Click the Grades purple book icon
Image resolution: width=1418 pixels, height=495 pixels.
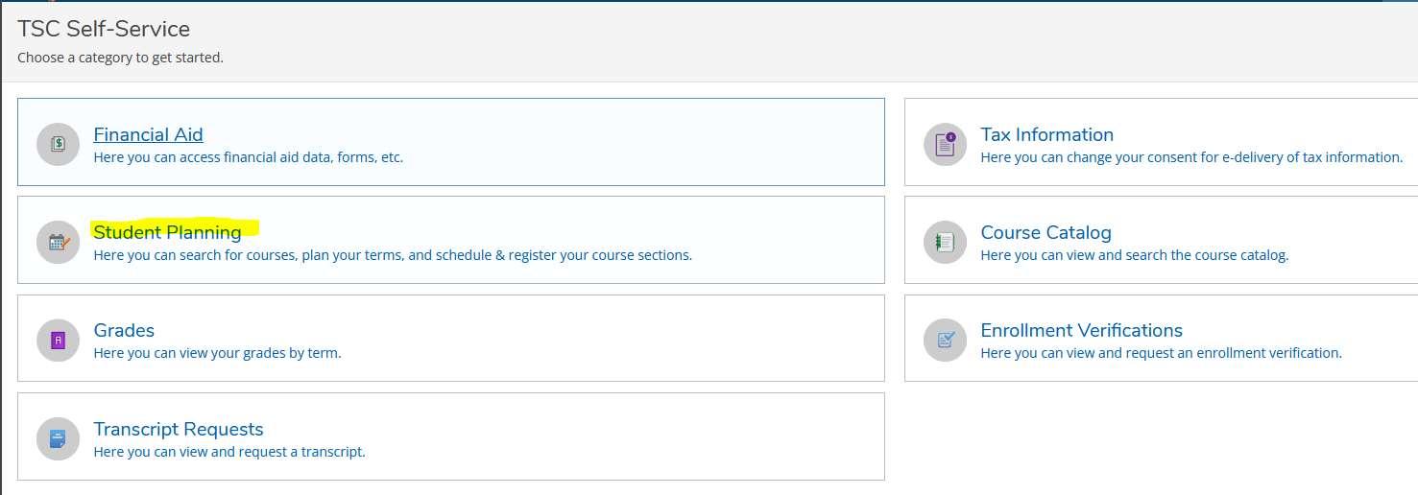pos(58,340)
